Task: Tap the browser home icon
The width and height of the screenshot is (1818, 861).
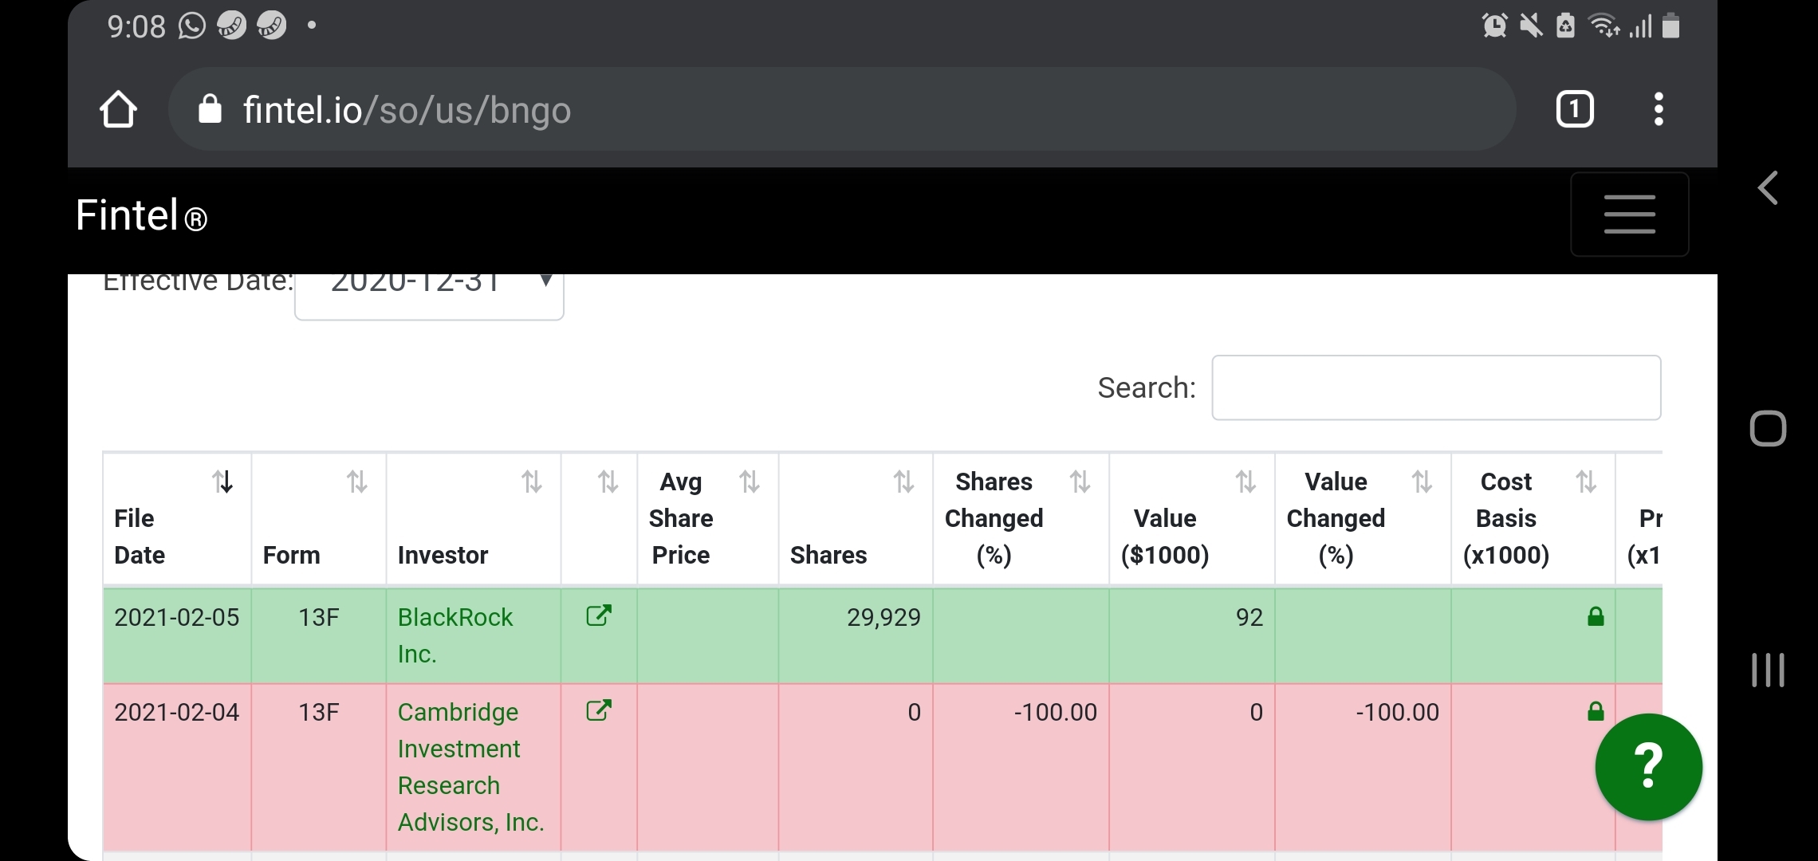Action: click(118, 109)
